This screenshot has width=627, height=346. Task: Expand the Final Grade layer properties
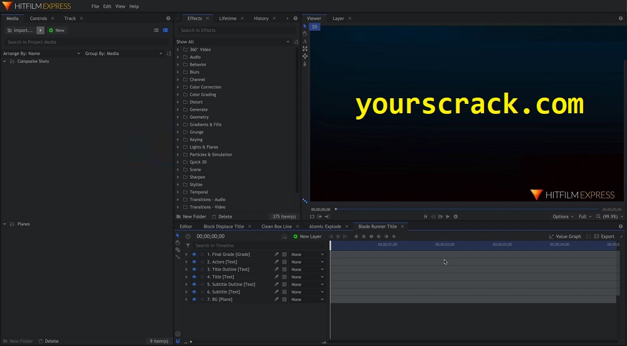pos(186,254)
